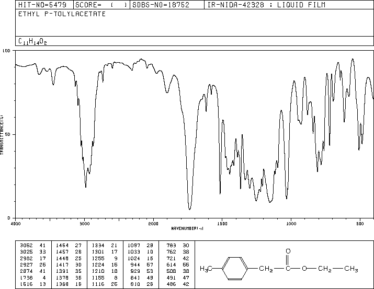The image size is (374, 289).
Task: Click the 721 wavenumber entry
Action: (171, 258)
